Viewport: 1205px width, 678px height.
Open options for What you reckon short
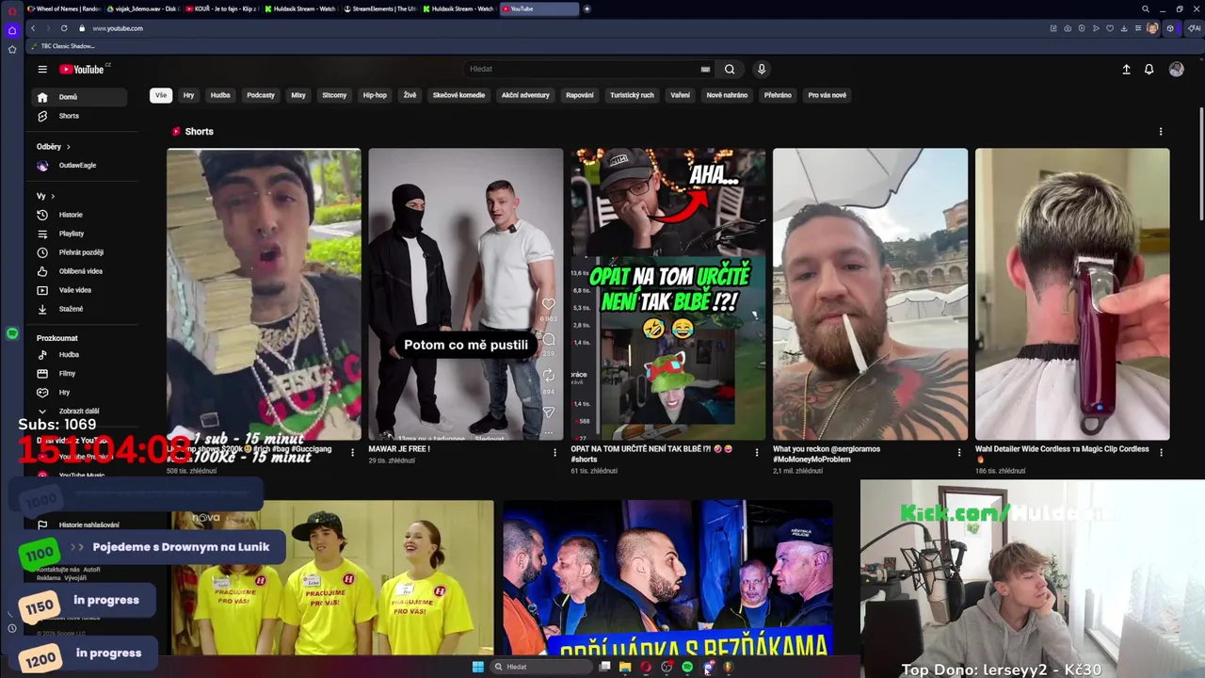(x=959, y=453)
